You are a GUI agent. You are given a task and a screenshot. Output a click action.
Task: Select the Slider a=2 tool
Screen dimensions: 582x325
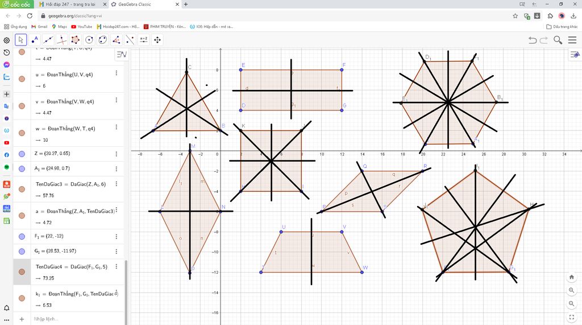tap(144, 40)
